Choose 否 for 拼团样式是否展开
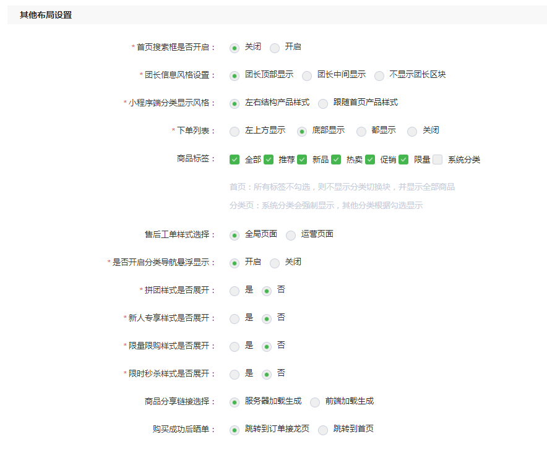Image resolution: width=547 pixels, height=460 pixels. (267, 291)
